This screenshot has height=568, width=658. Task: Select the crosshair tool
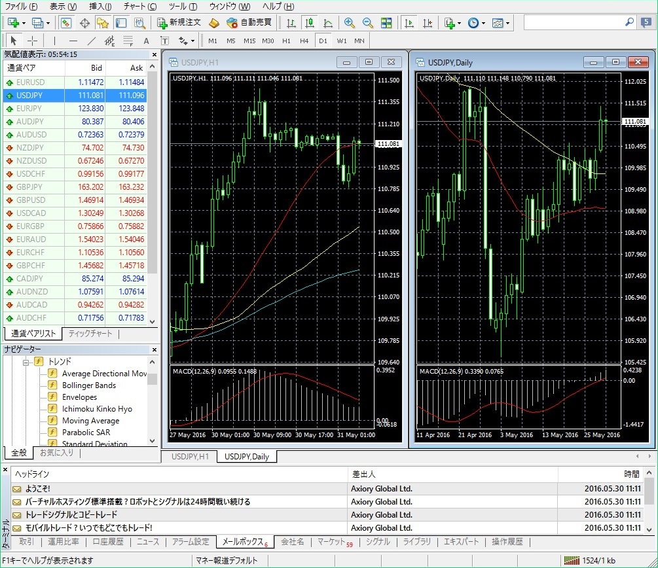32,41
